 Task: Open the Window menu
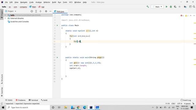point(77,2)
